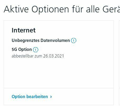Click the chevron arrow after Option bearbeiten
This screenshot has height=106, width=120.
51,97
